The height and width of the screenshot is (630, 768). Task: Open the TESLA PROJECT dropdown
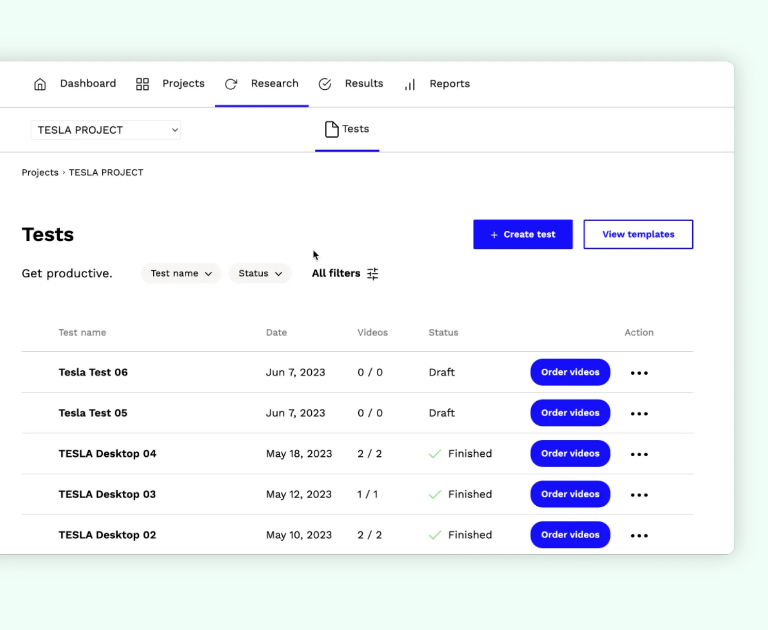coord(105,129)
